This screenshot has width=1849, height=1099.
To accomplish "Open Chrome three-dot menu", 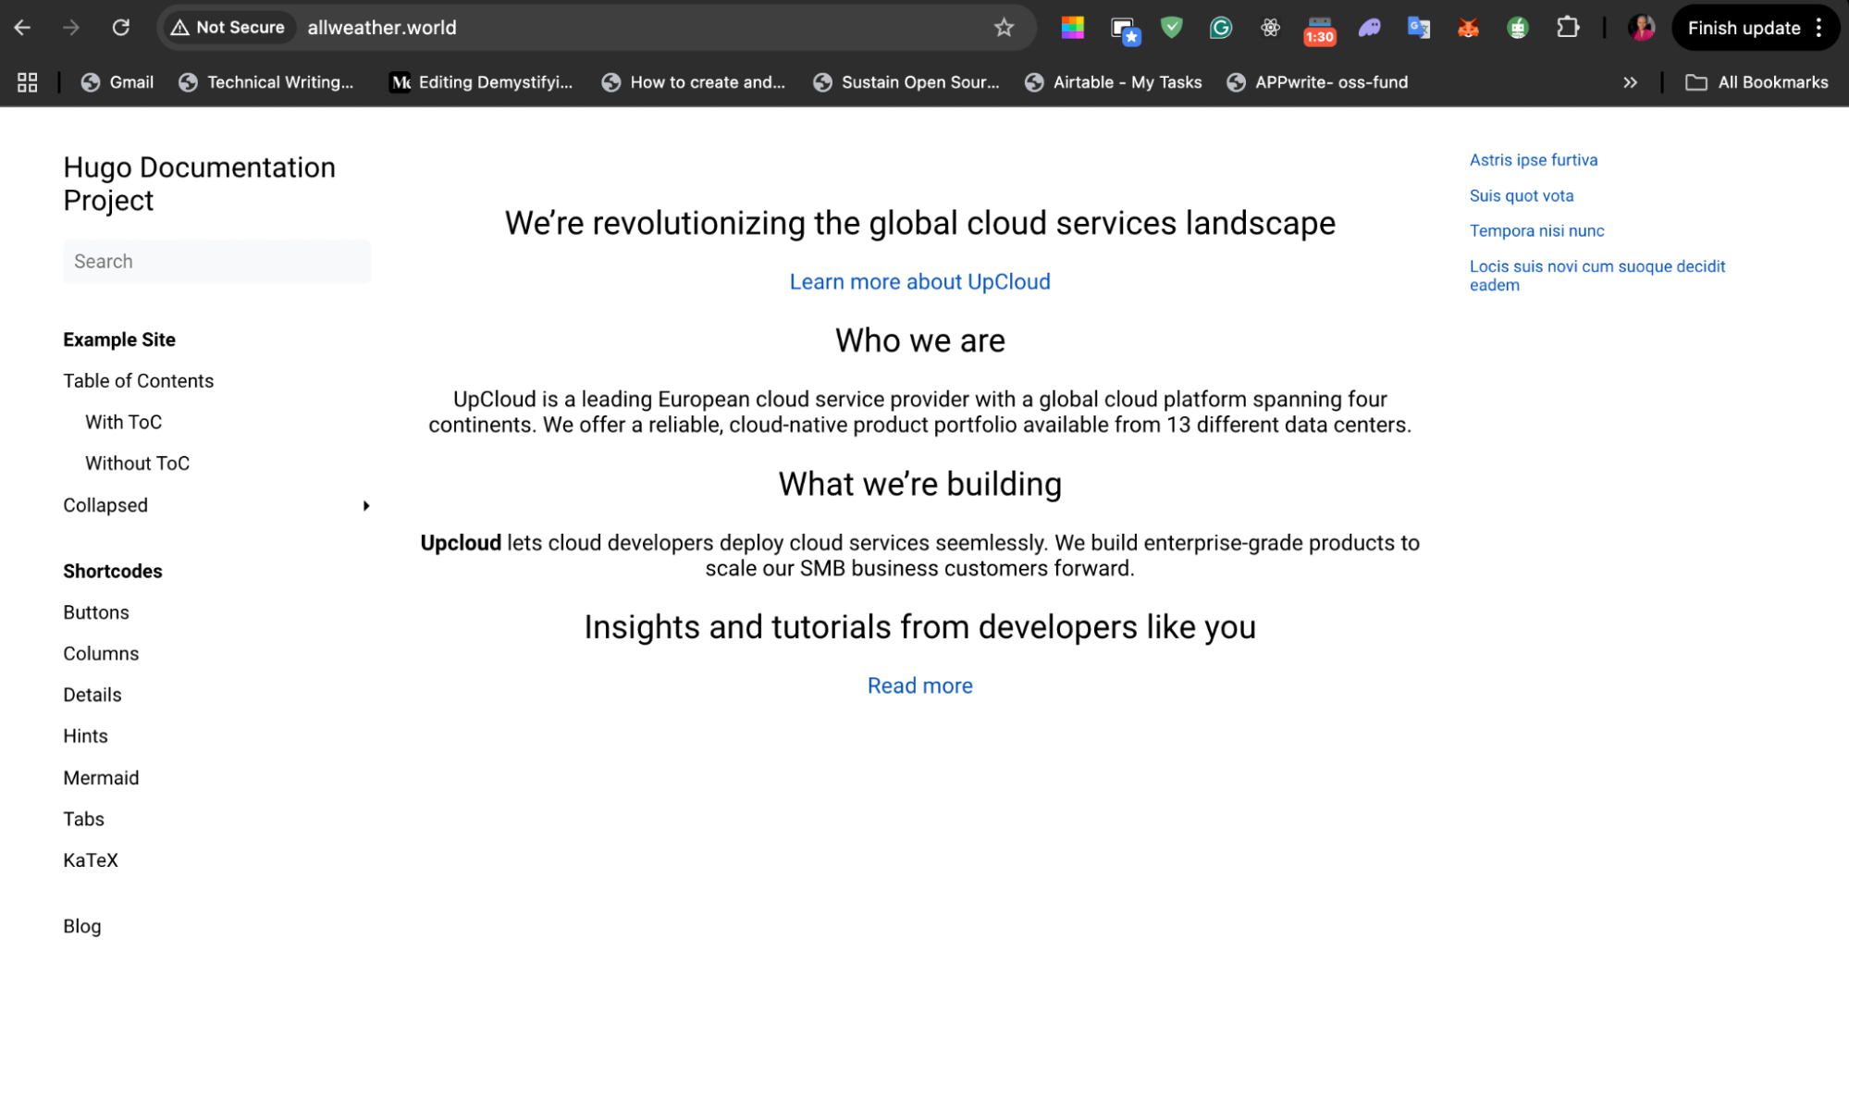I will pyautogui.click(x=1819, y=28).
